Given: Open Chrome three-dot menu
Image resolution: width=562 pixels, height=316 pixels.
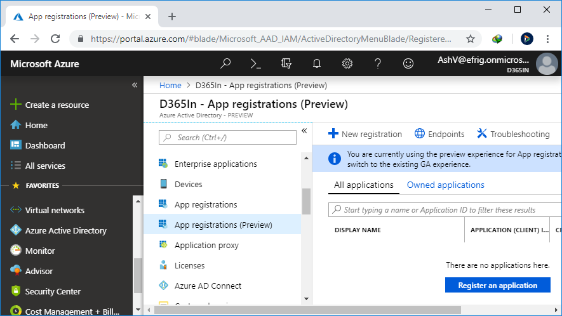Looking at the screenshot, I should click(x=547, y=39).
